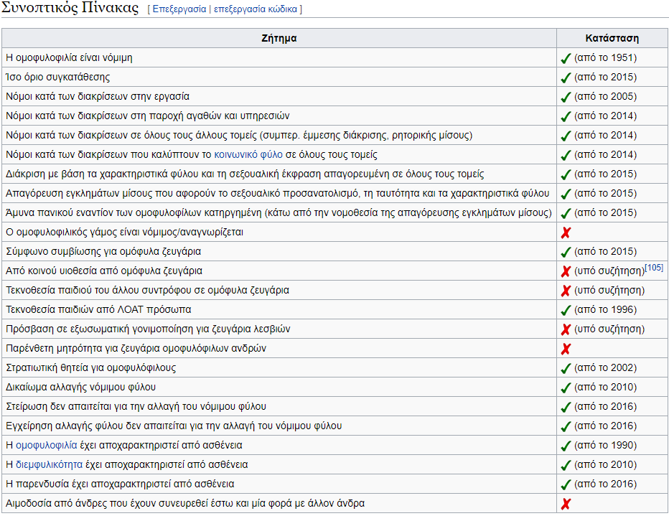Click the red X for εξωσωματική γονιμοποίηση row
This screenshot has width=669, height=516.
566,329
